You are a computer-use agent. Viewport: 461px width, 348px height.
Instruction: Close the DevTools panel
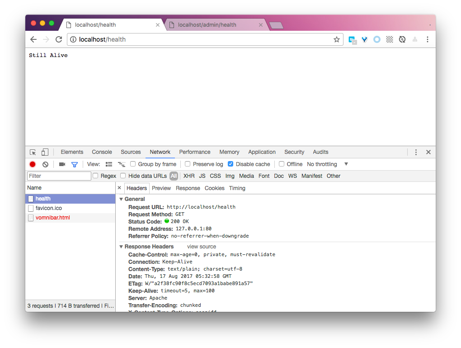[428, 152]
